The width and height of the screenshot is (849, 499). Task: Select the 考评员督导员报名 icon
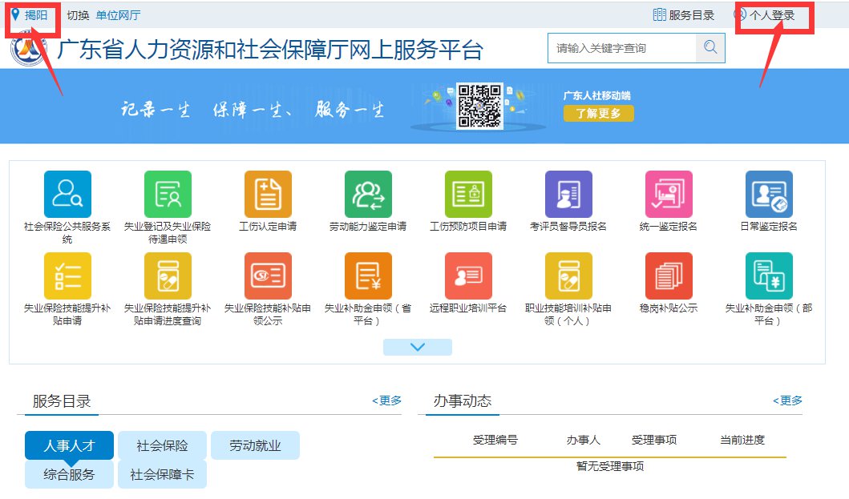click(x=568, y=194)
